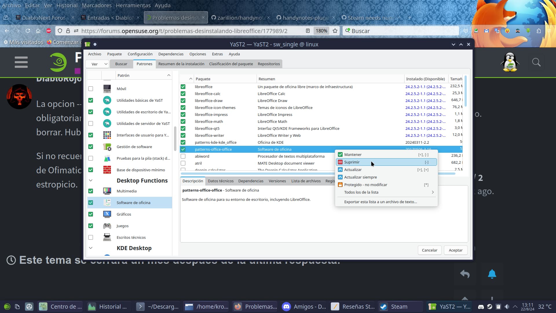Click the Juegos gamepad icon
Image resolution: width=556 pixels, height=313 pixels.
point(107,226)
